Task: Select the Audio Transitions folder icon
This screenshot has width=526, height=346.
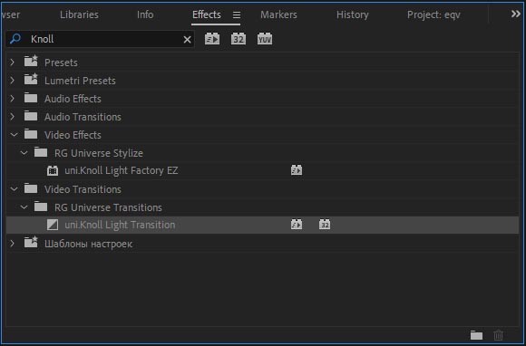Action: click(x=31, y=116)
